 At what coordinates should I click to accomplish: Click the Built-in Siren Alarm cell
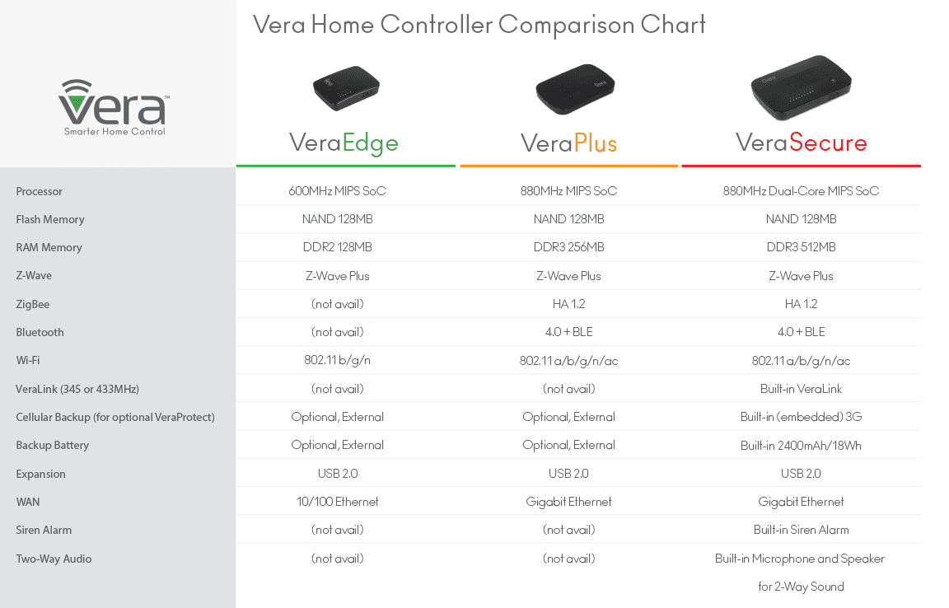click(801, 529)
